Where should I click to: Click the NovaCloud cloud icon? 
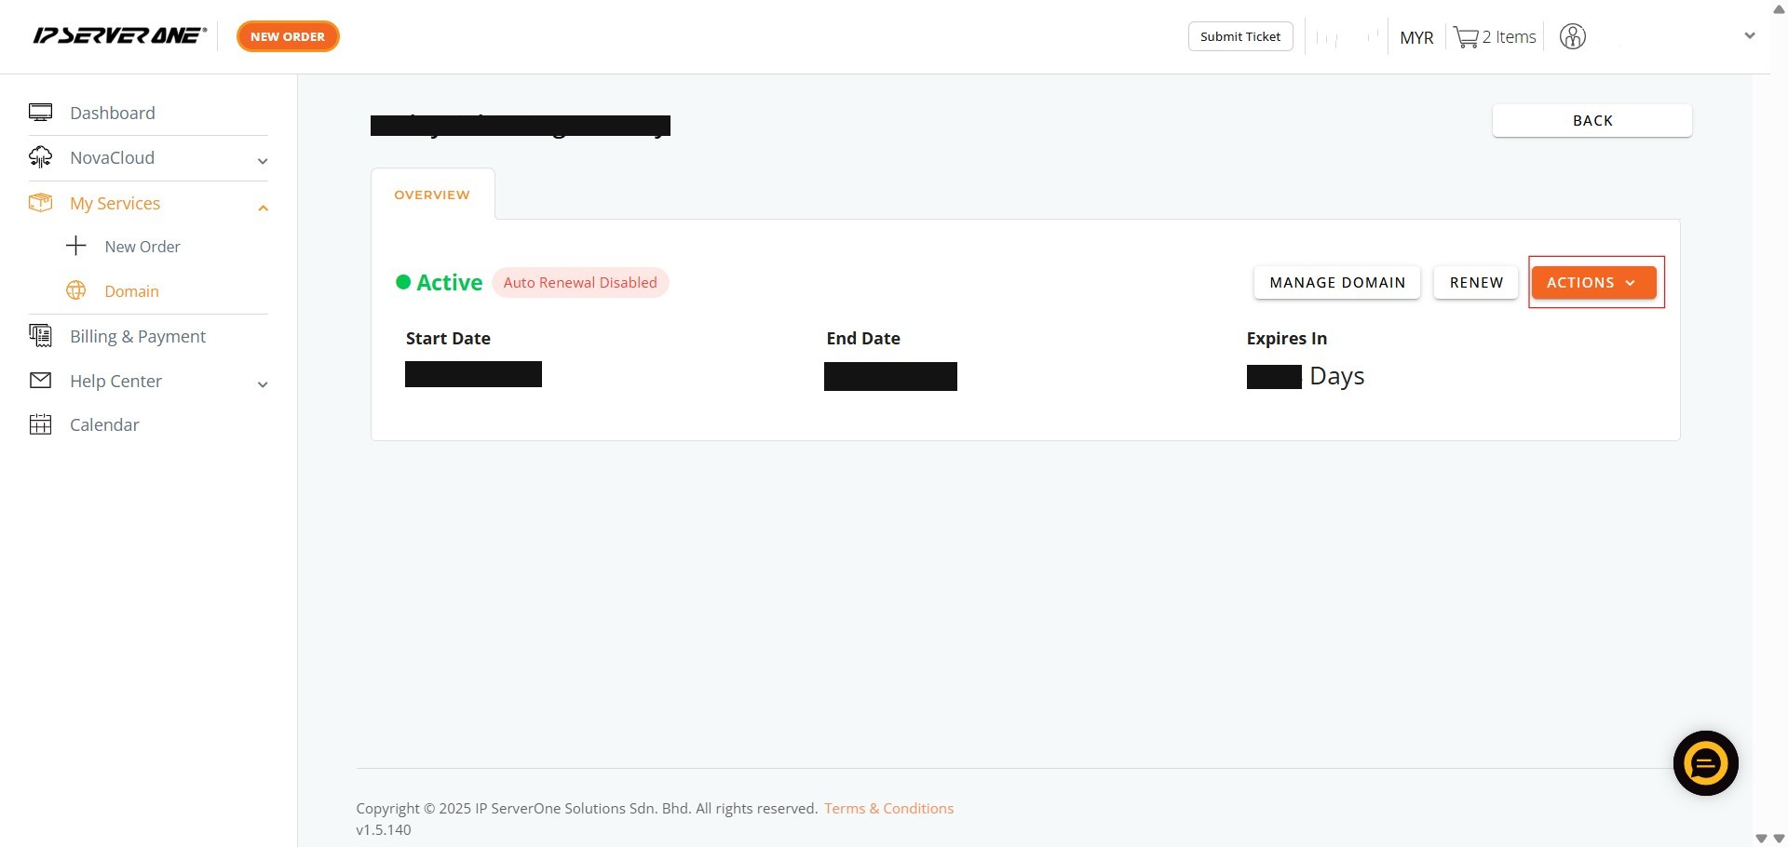40,157
